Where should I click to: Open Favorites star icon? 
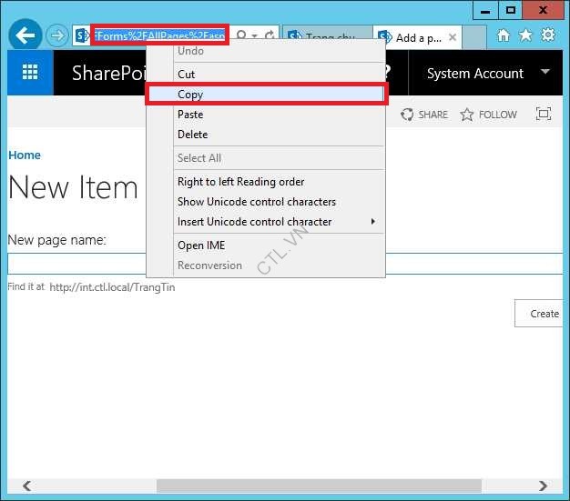[525, 35]
